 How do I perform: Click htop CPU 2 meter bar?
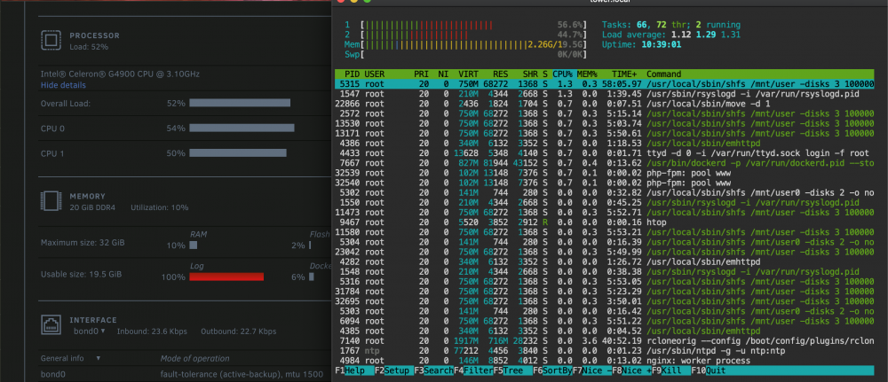tap(466, 35)
